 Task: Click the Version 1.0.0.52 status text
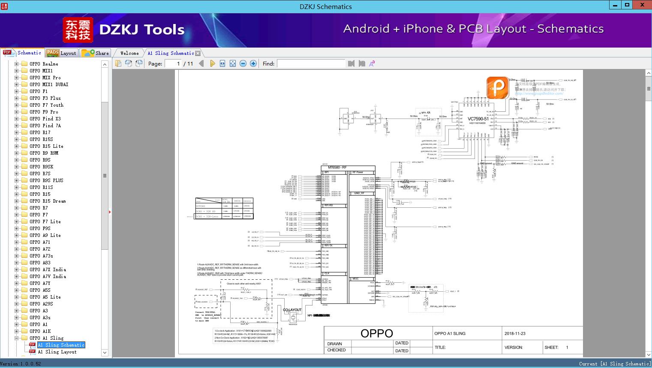pos(21,364)
